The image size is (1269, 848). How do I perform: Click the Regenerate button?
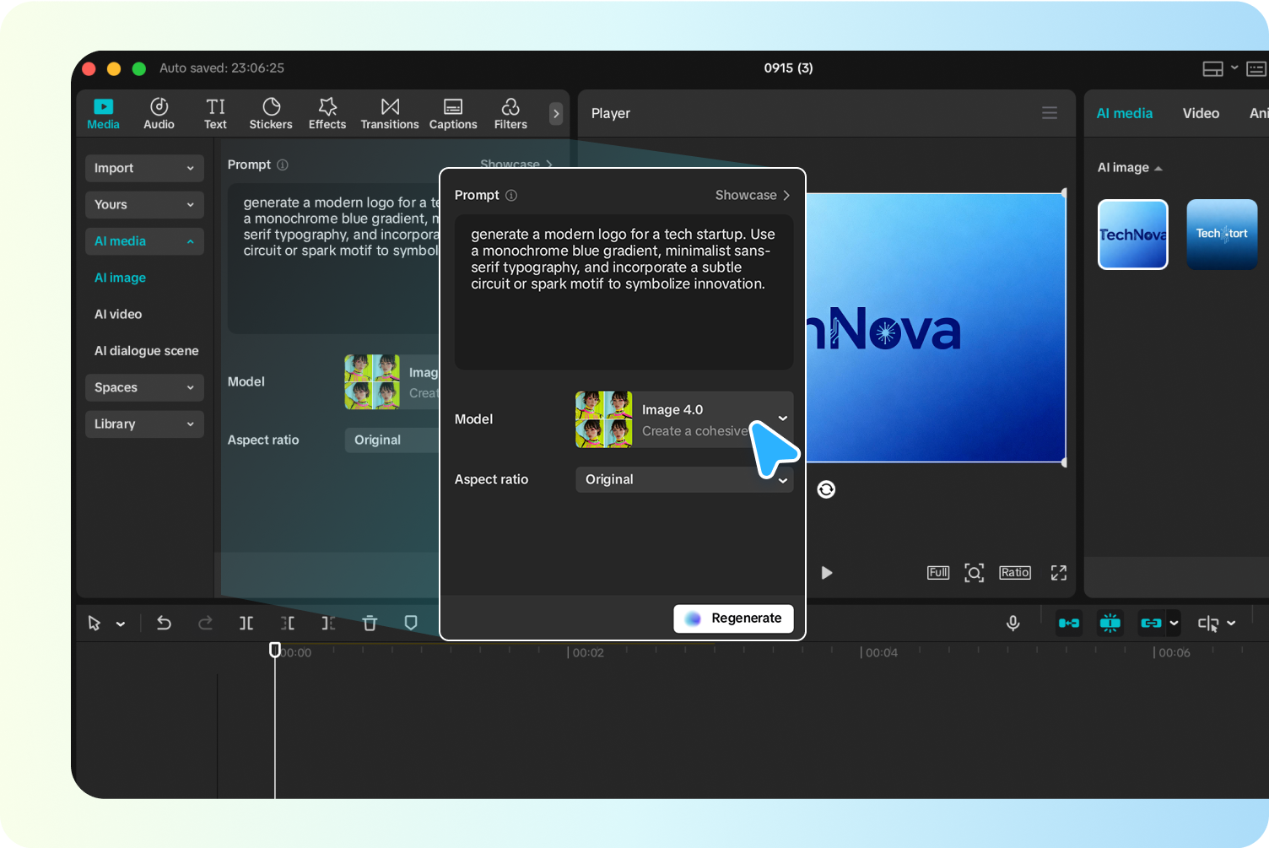tap(733, 618)
